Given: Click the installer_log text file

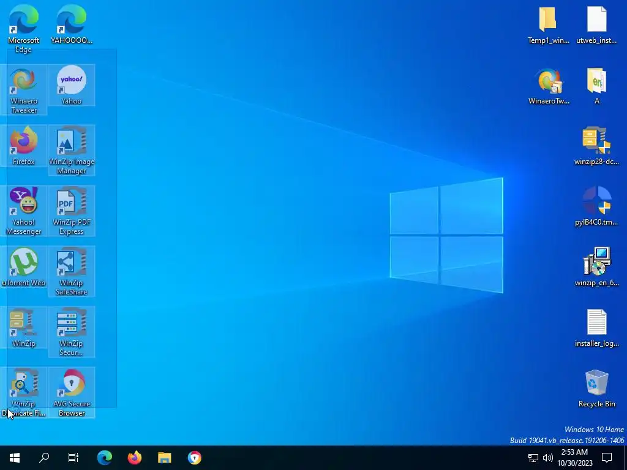Looking at the screenshot, I should point(596,328).
